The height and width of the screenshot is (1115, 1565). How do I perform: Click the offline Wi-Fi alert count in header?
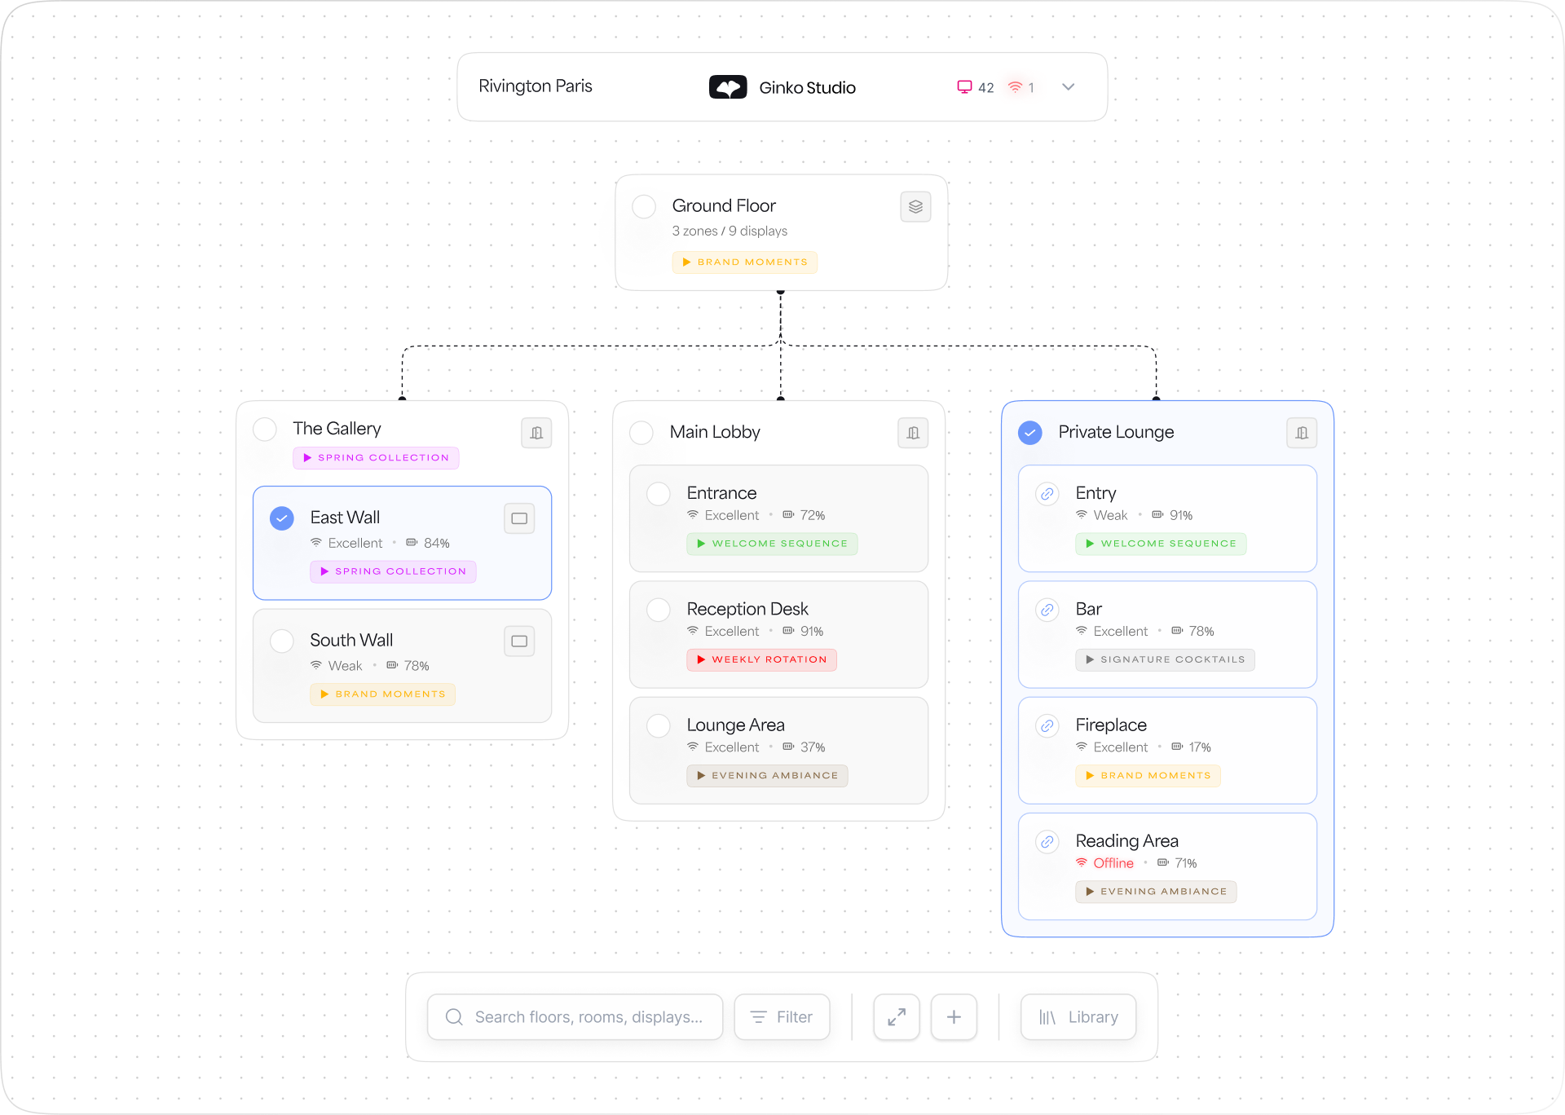pyautogui.click(x=1021, y=87)
